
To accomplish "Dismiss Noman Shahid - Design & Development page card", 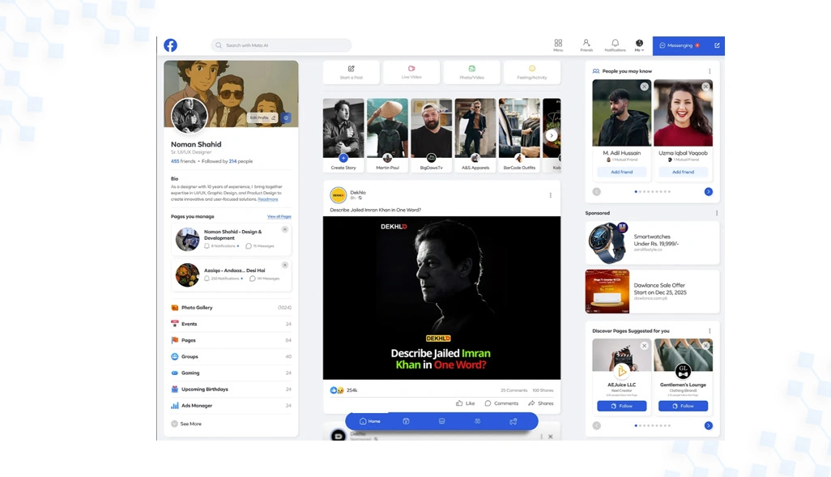I will point(284,229).
